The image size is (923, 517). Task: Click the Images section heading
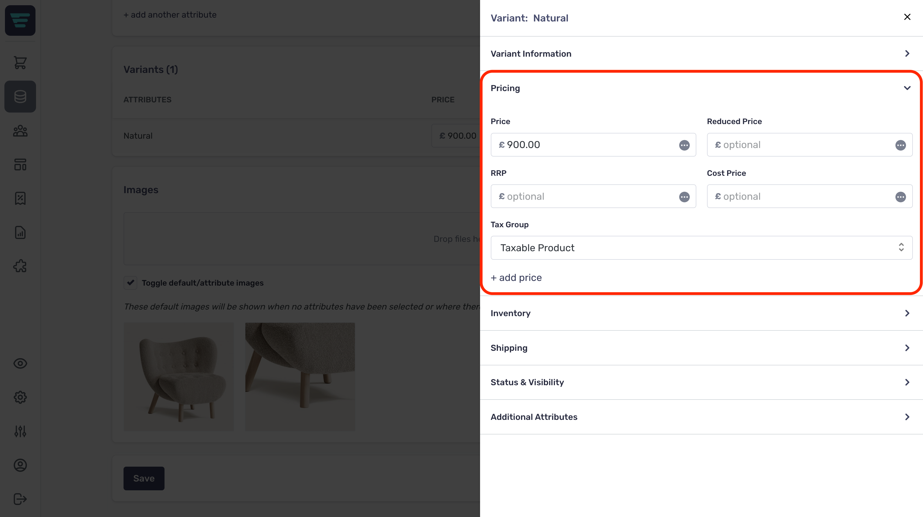141,190
